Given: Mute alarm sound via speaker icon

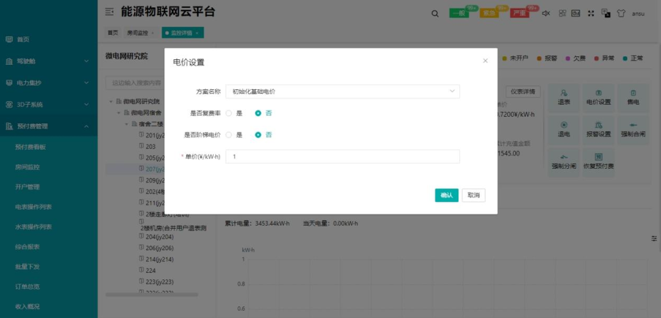Looking at the screenshot, I should click(x=546, y=13).
